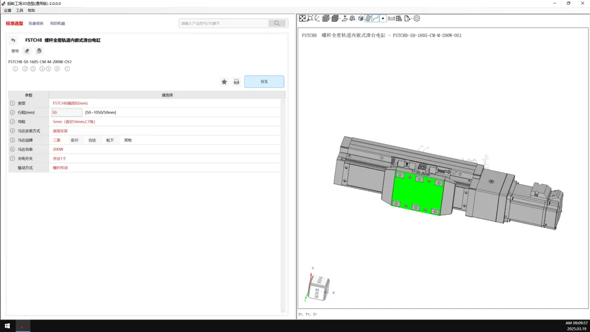Open the 帮助 menu
The image size is (590, 332).
31,10
